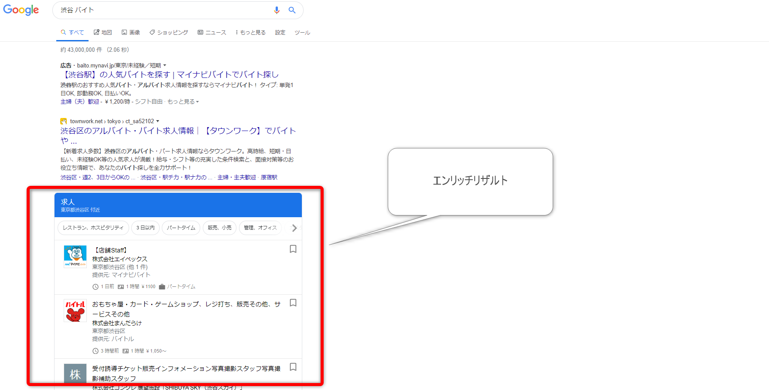Click the バイトル logo thumbnail
Viewport: 769px width, 390px height.
point(75,310)
